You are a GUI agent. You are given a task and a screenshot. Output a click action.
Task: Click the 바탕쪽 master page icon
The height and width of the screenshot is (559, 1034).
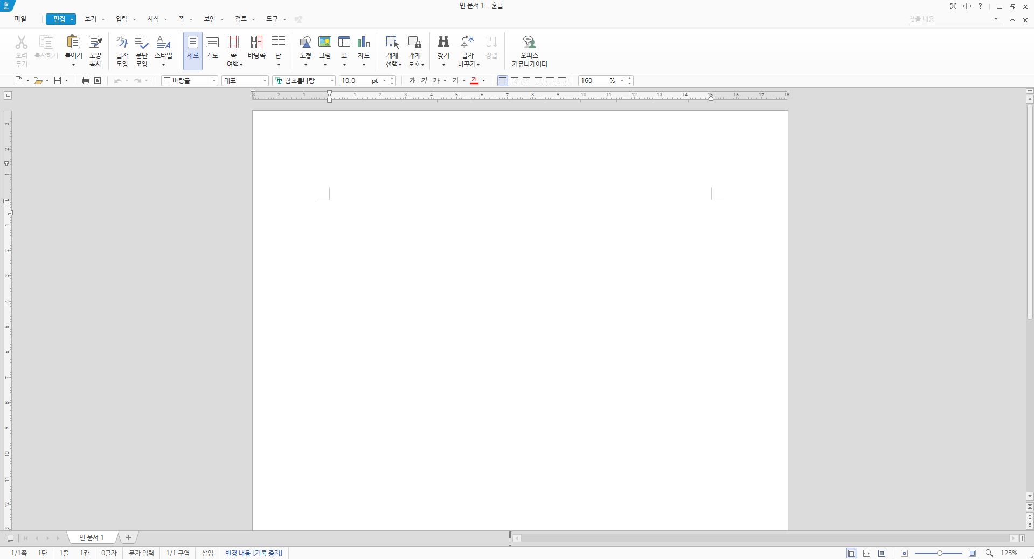pyautogui.click(x=256, y=42)
